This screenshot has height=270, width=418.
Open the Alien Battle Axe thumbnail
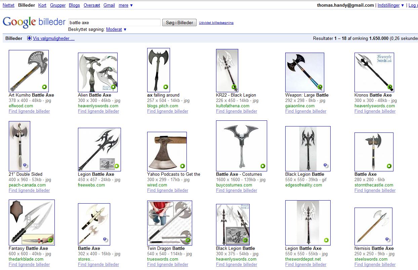pos(98,72)
